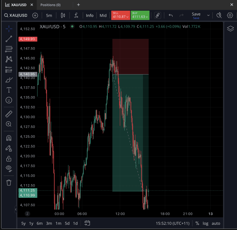Add a symbol to compare
The image size is (237, 230).
point(35,16)
